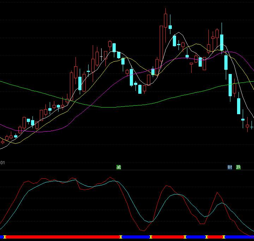The image size is (254, 241).
Task: Click the rightmost yellow marker on signal bar
Action: [224, 237]
